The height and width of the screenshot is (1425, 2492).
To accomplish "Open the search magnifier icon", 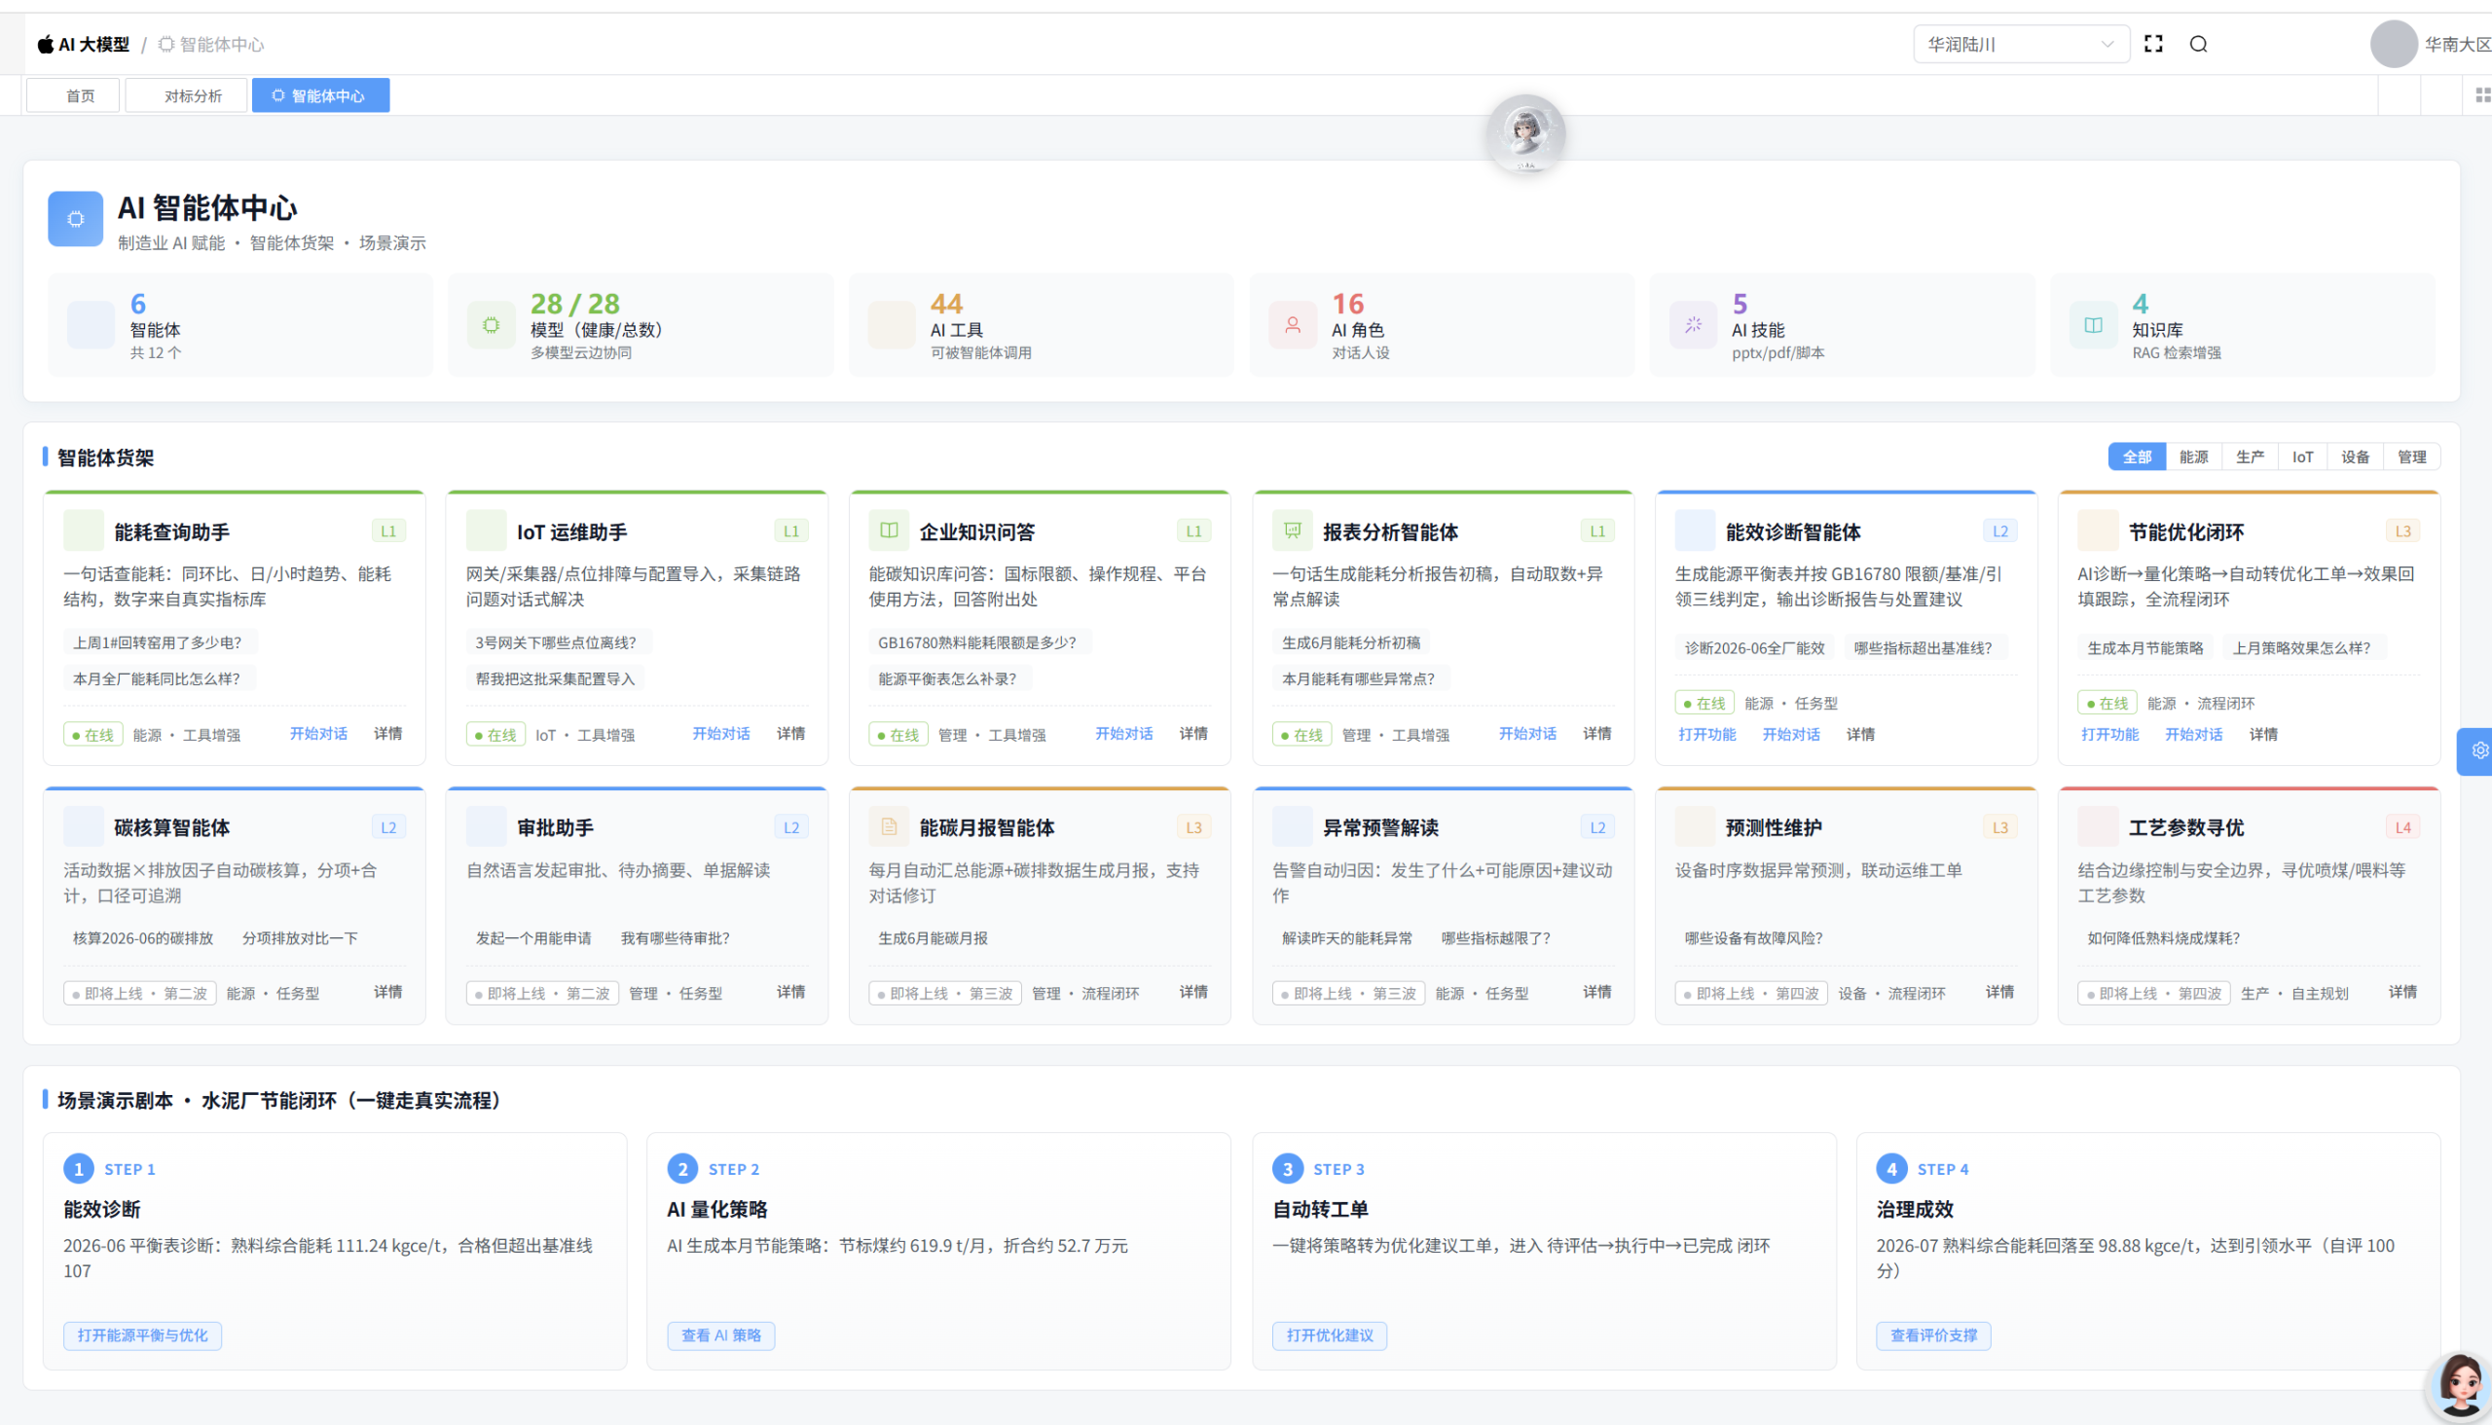I will coord(2197,44).
